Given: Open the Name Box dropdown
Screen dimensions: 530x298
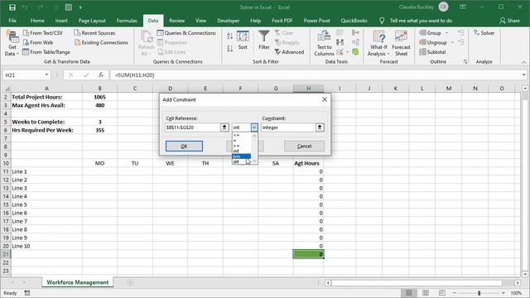Looking at the screenshot, I should (x=46, y=75).
